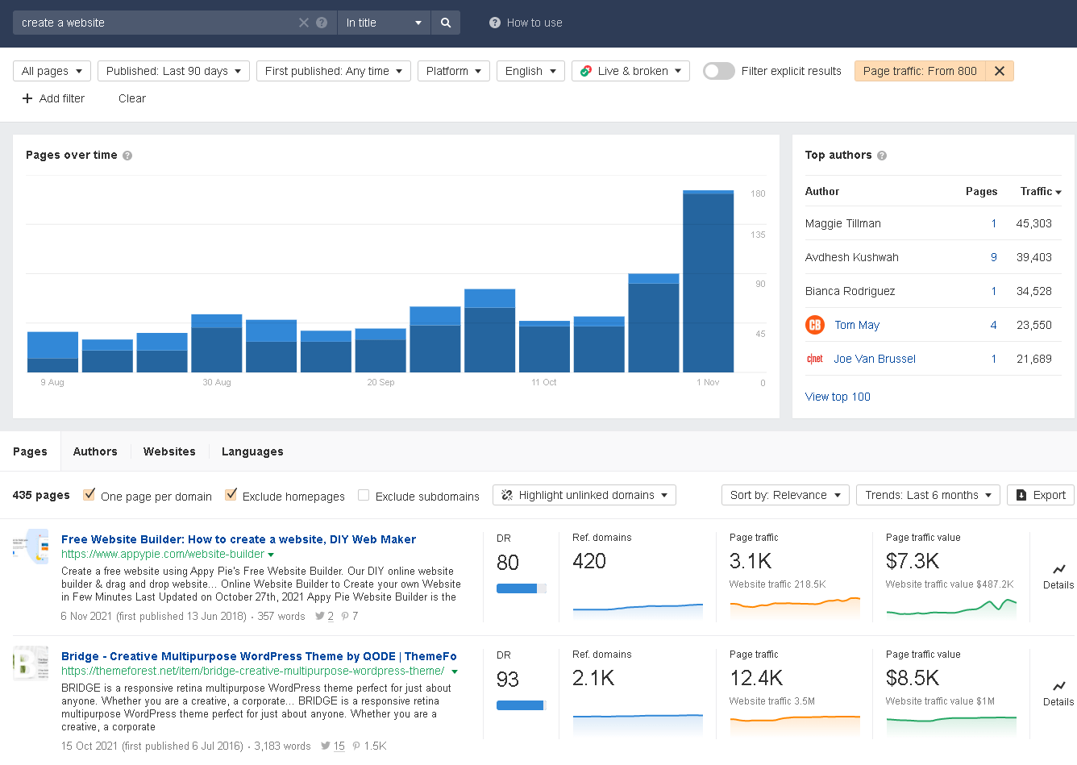Viewport: 1077px width, 765px height.
Task: Click appypie Ref. domains trend chart
Action: pos(638,610)
